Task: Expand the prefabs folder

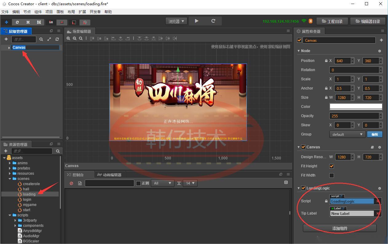Action: tap(10, 168)
